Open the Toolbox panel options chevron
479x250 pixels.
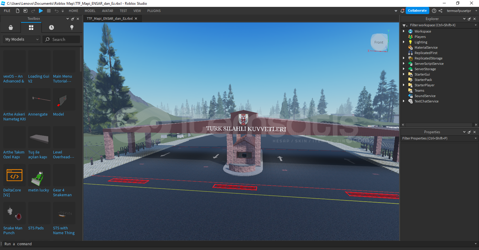(x=68, y=19)
